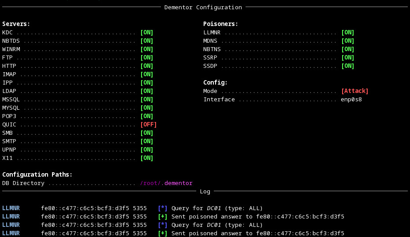Click the blue [*] marker in the third log line
410x237 pixels.
pyautogui.click(x=163, y=225)
